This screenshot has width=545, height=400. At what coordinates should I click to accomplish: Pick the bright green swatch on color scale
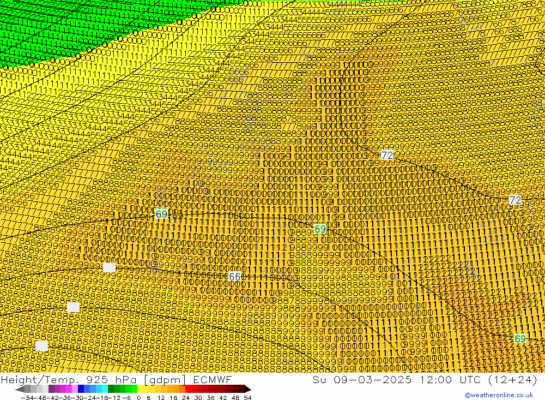click(x=134, y=389)
